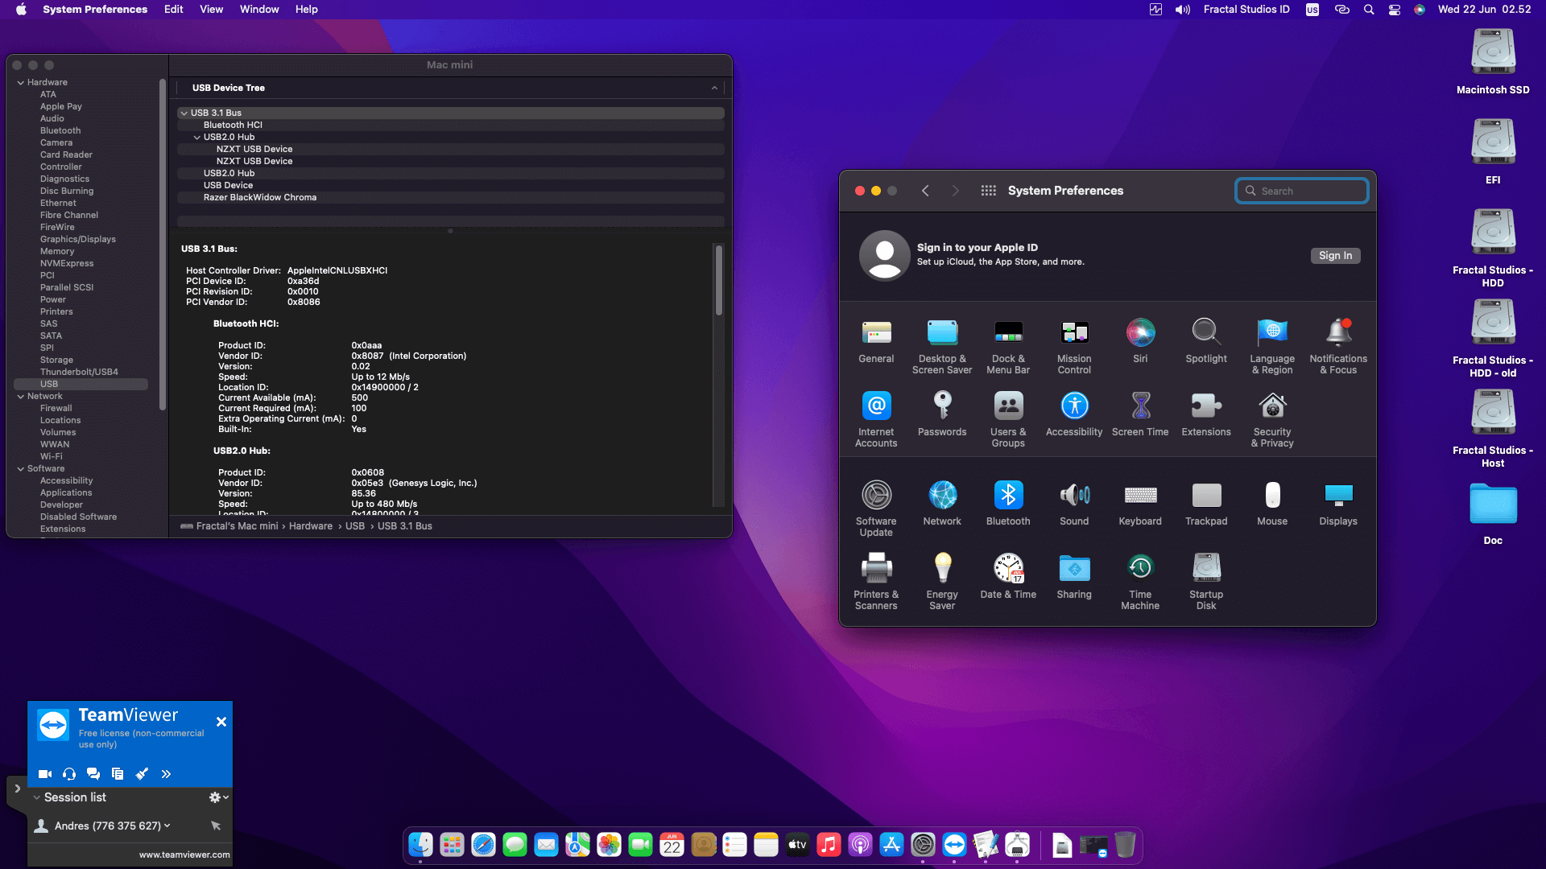The image size is (1546, 869).
Task: Select Thunderbolt/USB4 in sidebar
Action: point(81,372)
